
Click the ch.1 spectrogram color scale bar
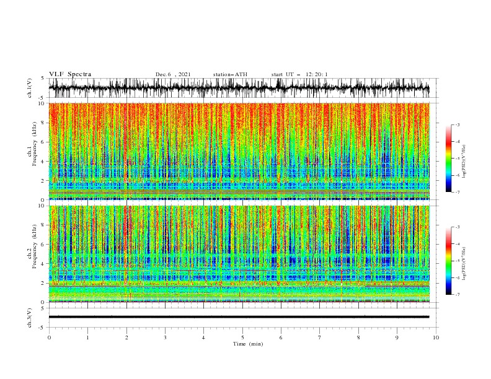point(449,159)
